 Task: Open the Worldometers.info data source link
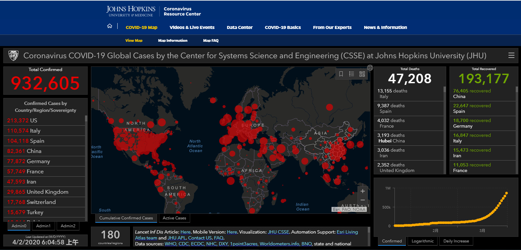280,244
